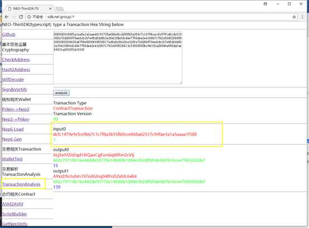Click the Transaction Type label
The width and height of the screenshot is (309, 228).
(70, 103)
